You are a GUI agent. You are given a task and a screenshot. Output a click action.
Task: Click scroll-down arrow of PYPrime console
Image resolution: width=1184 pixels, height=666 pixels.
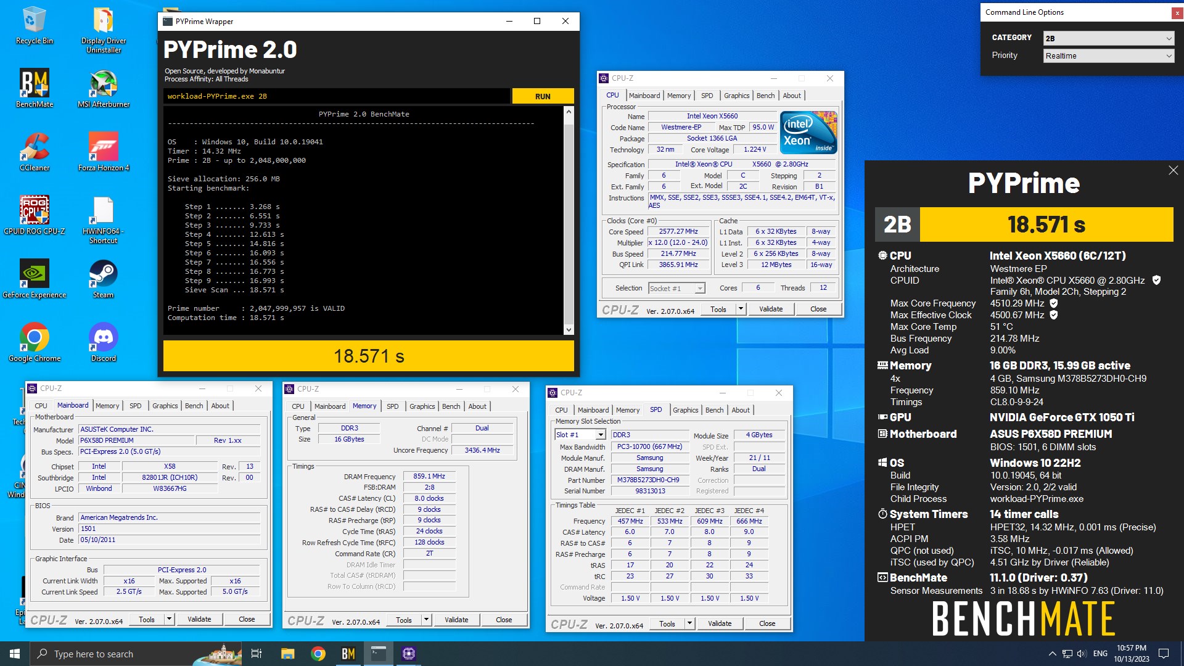click(569, 330)
